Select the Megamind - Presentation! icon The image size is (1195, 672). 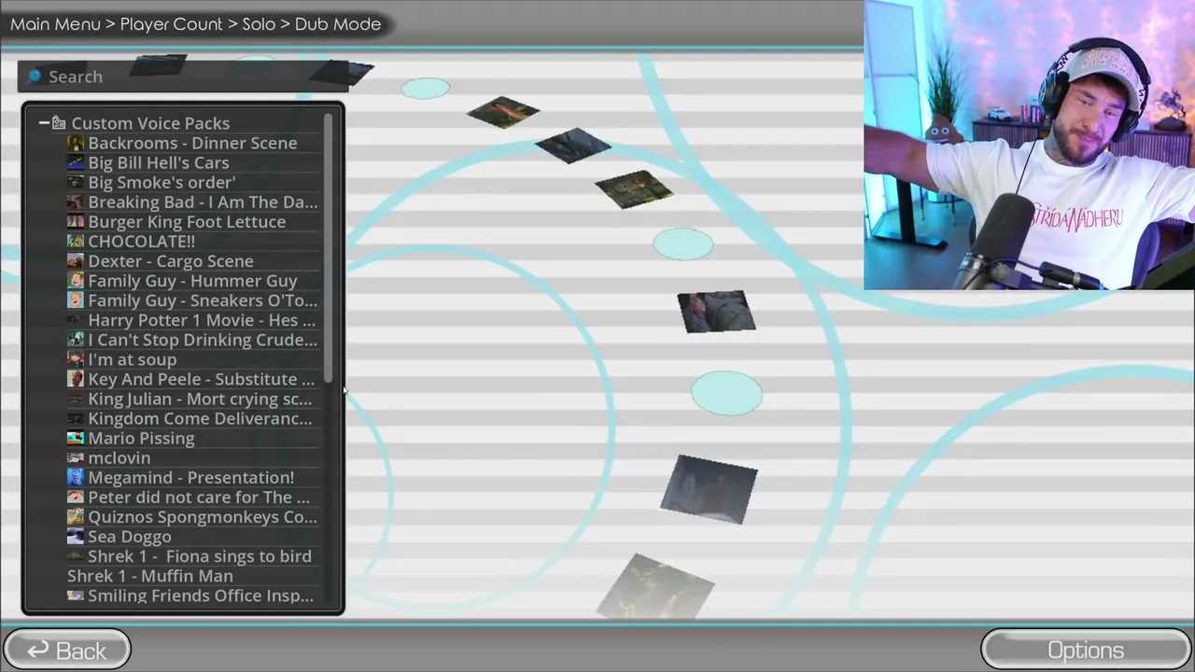76,478
